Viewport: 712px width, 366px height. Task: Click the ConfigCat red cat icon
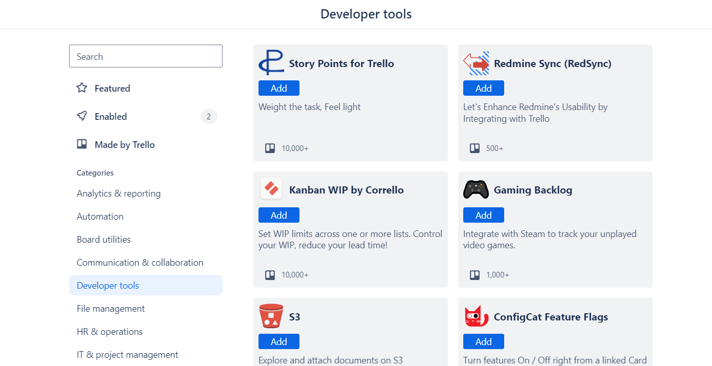[476, 316]
